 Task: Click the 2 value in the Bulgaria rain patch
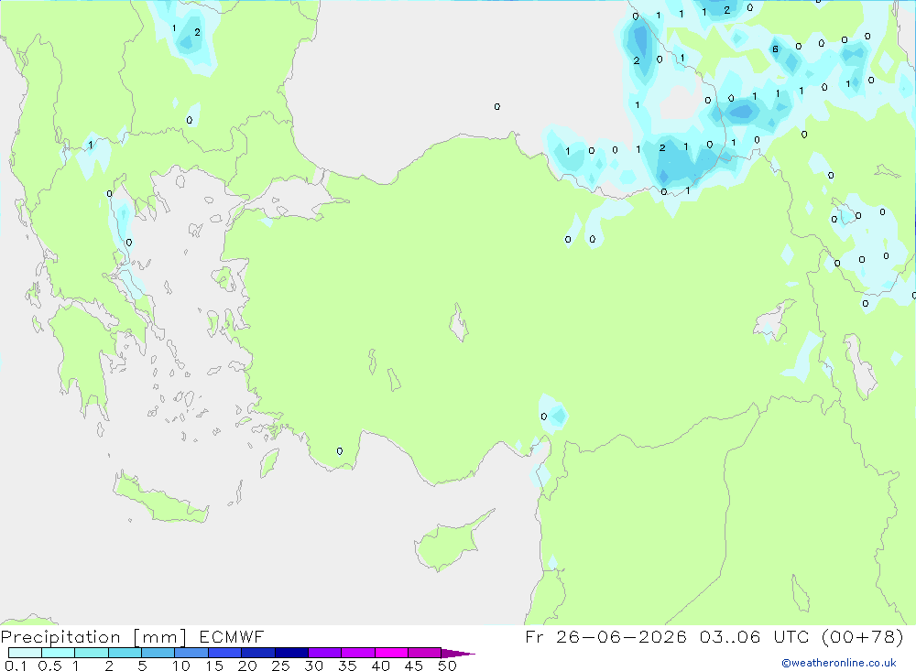click(198, 33)
